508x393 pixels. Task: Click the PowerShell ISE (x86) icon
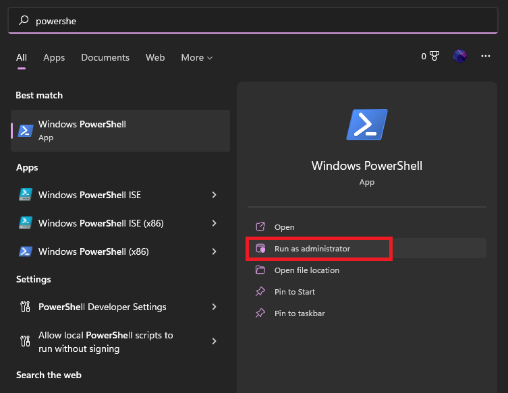25,223
